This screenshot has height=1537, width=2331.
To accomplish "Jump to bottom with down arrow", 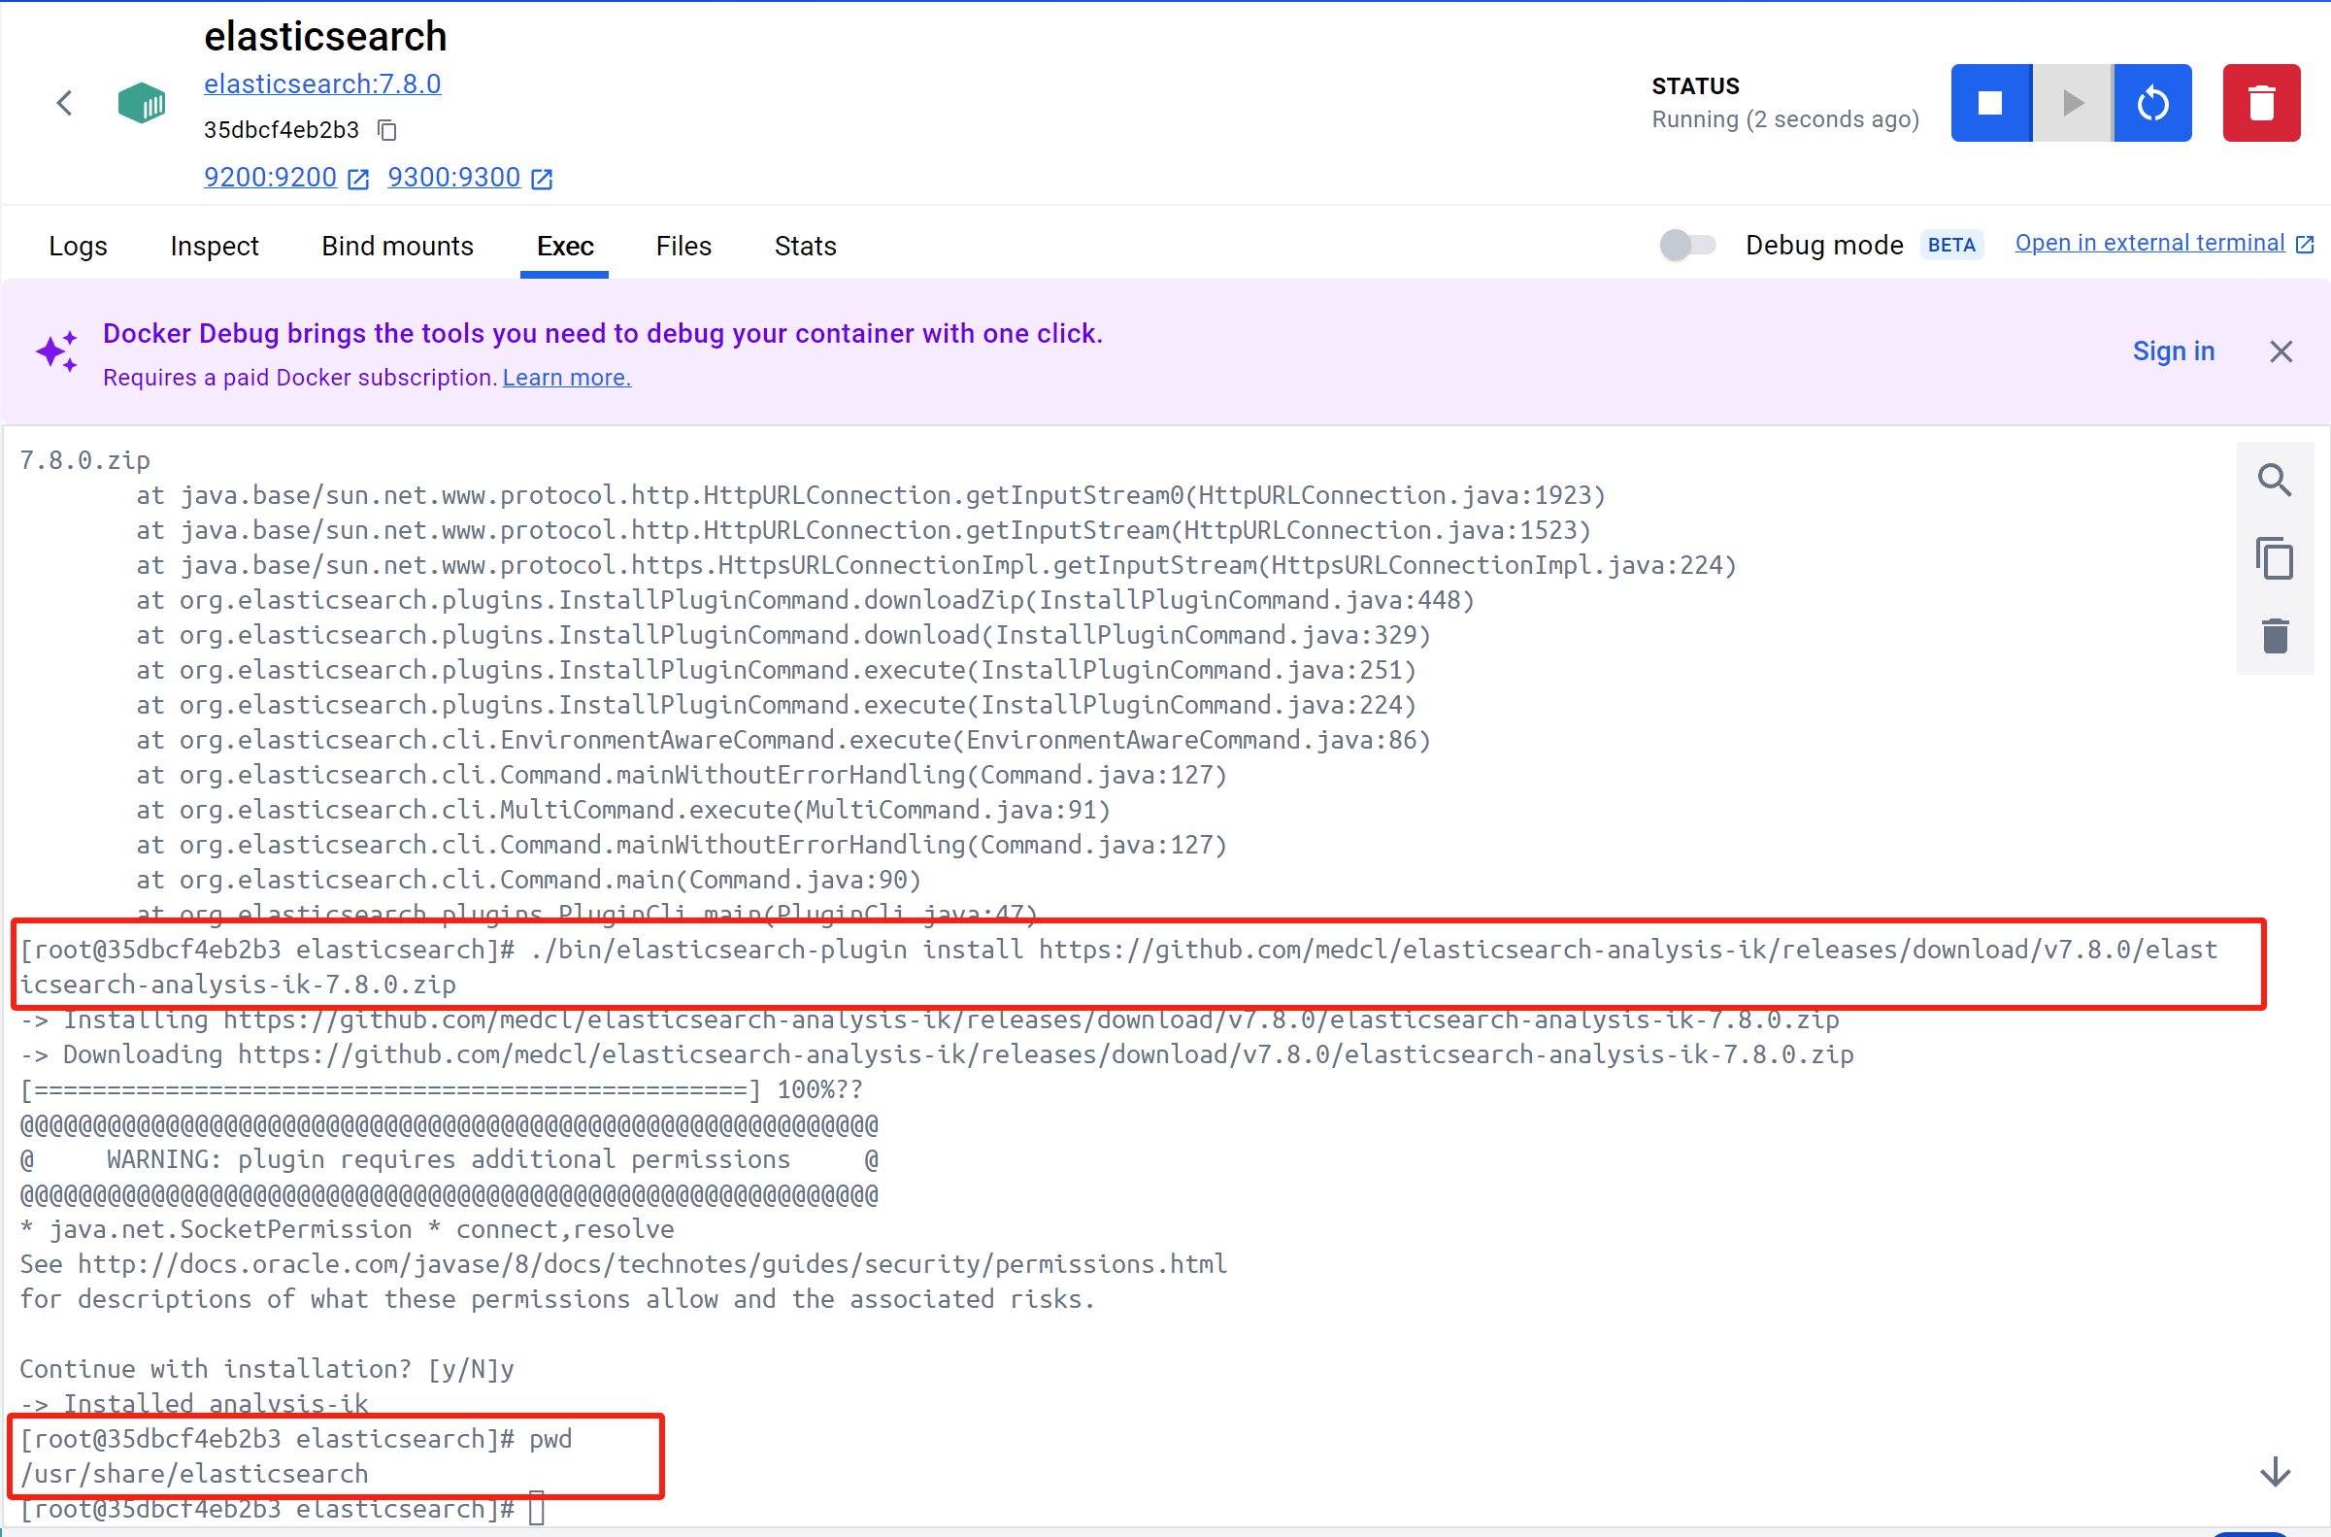I will [2274, 1471].
